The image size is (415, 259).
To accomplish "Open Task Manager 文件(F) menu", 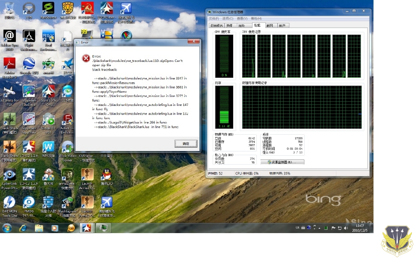I will (214, 18).
